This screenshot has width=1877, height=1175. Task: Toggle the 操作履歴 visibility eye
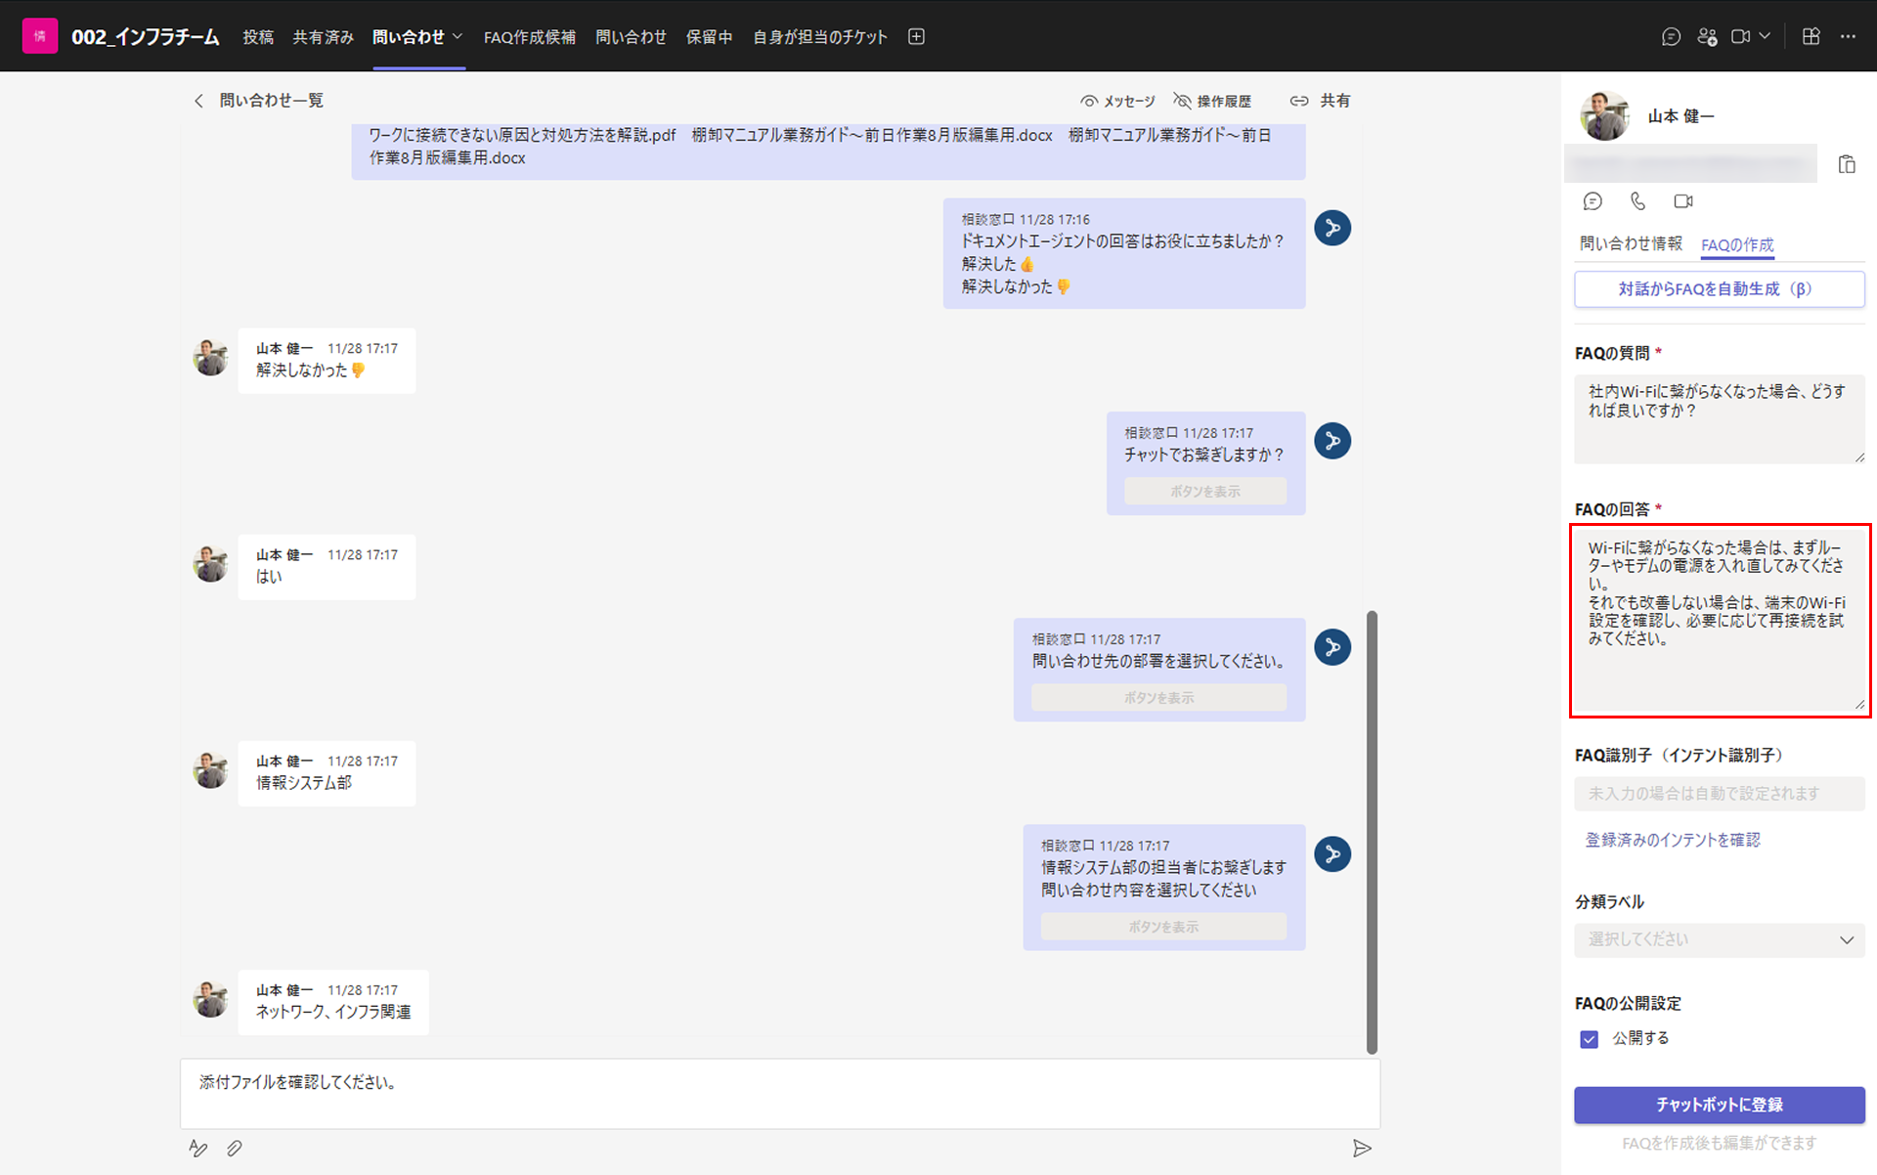click(x=1212, y=101)
